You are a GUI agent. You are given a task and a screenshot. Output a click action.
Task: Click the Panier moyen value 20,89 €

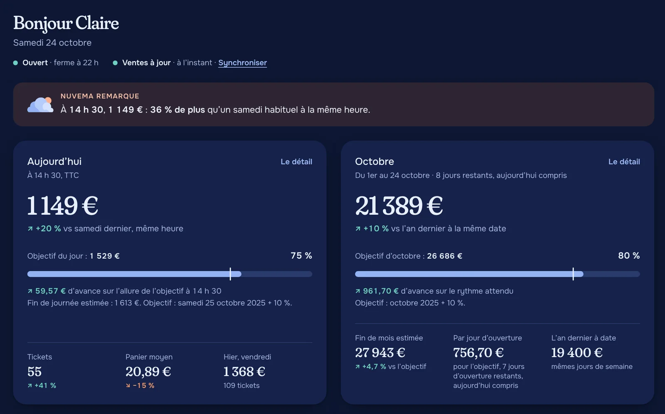pyautogui.click(x=148, y=372)
